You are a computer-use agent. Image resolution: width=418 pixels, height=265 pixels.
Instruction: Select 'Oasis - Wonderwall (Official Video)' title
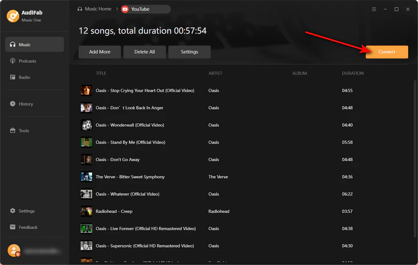[x=130, y=125]
